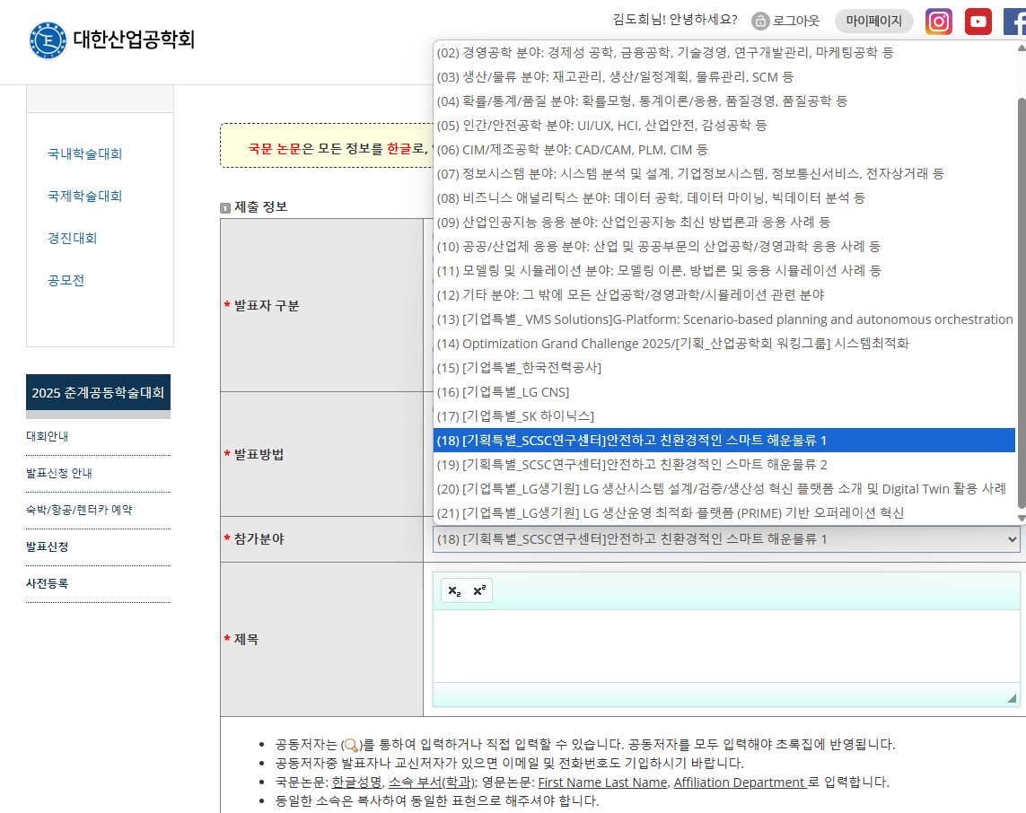Screen dimensions: 1026x813
Task: Click the superscript icon in title editor
Action: [479, 590]
